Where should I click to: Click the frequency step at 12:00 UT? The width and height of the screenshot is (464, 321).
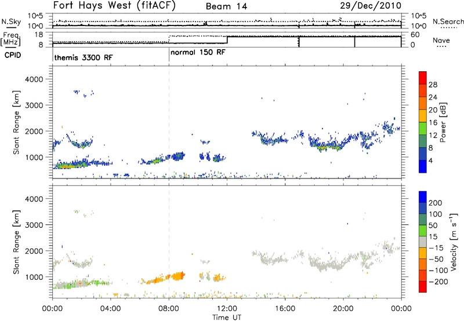pyautogui.click(x=227, y=40)
